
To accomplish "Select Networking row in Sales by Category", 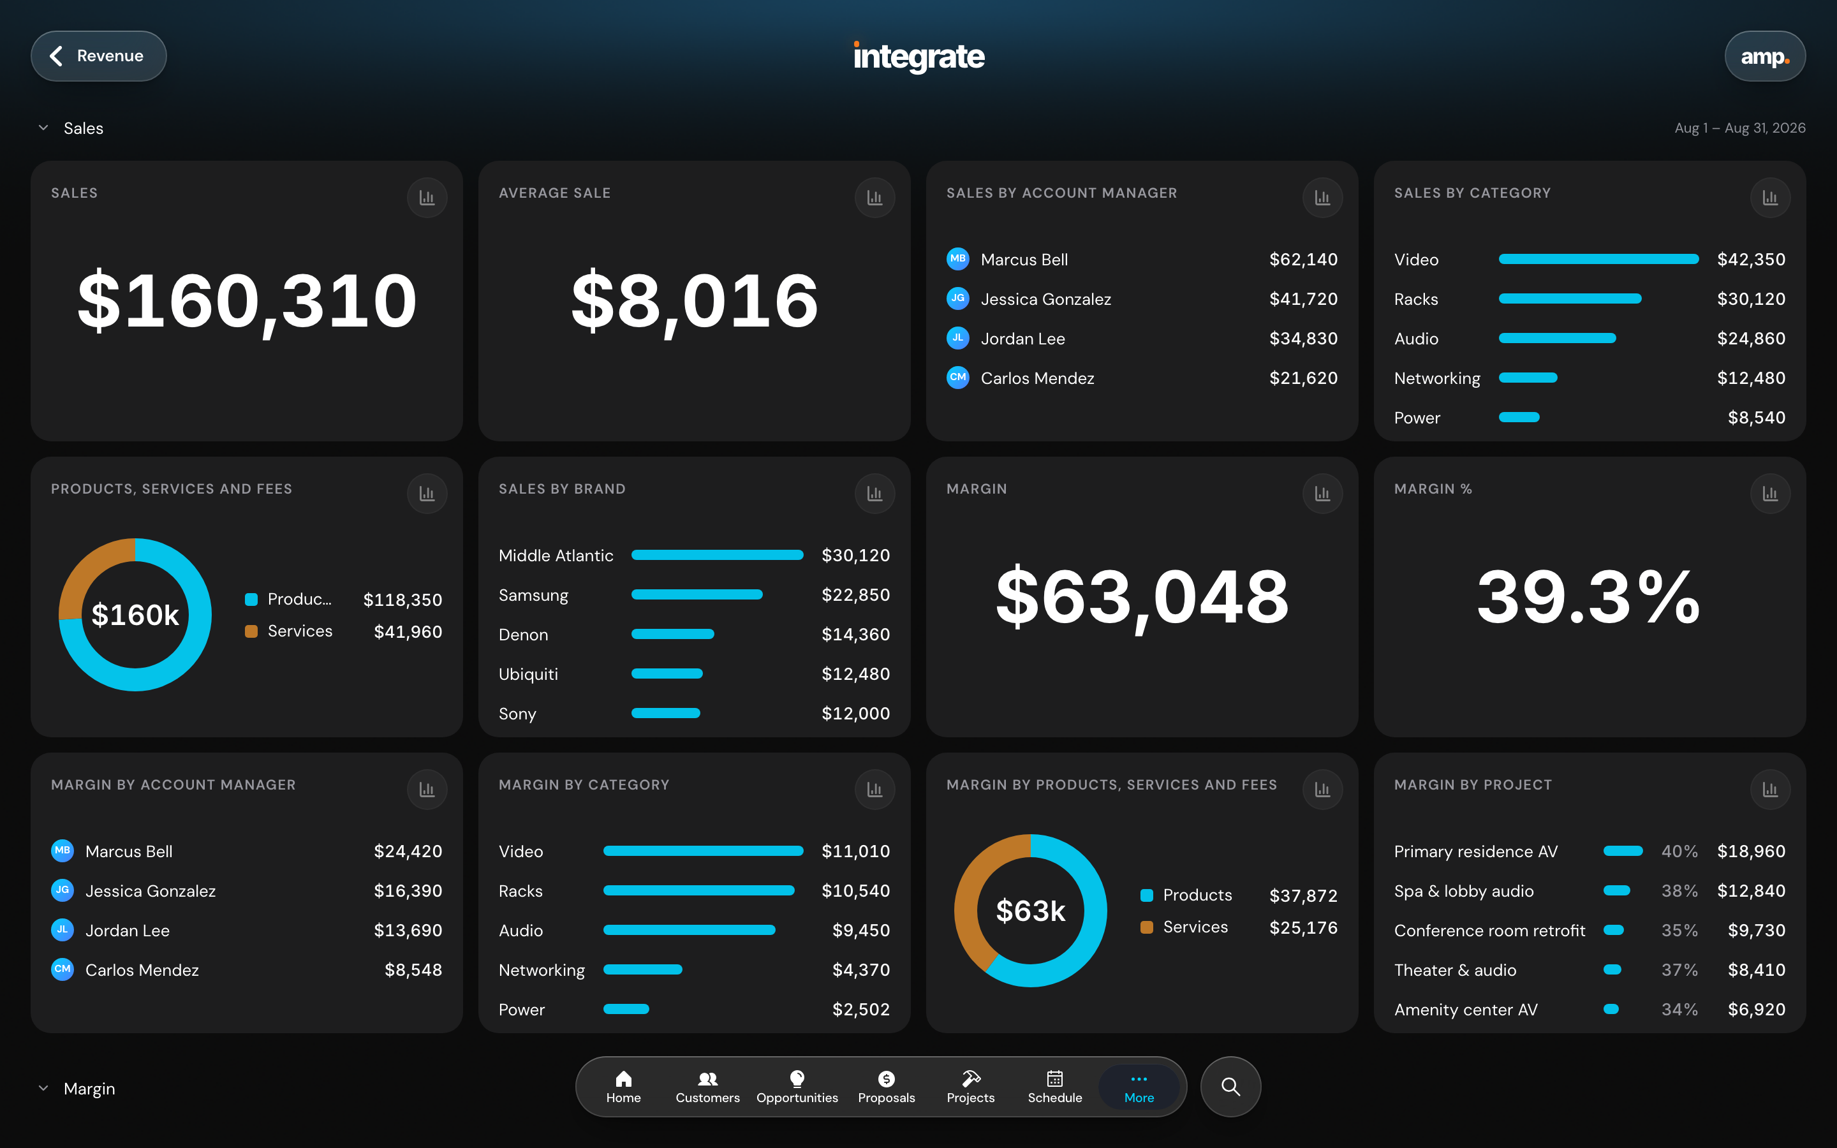I will click(x=1590, y=378).
